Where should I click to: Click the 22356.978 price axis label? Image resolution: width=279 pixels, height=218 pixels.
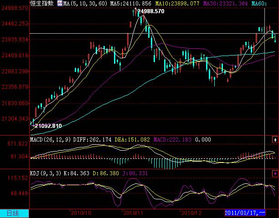15,87
